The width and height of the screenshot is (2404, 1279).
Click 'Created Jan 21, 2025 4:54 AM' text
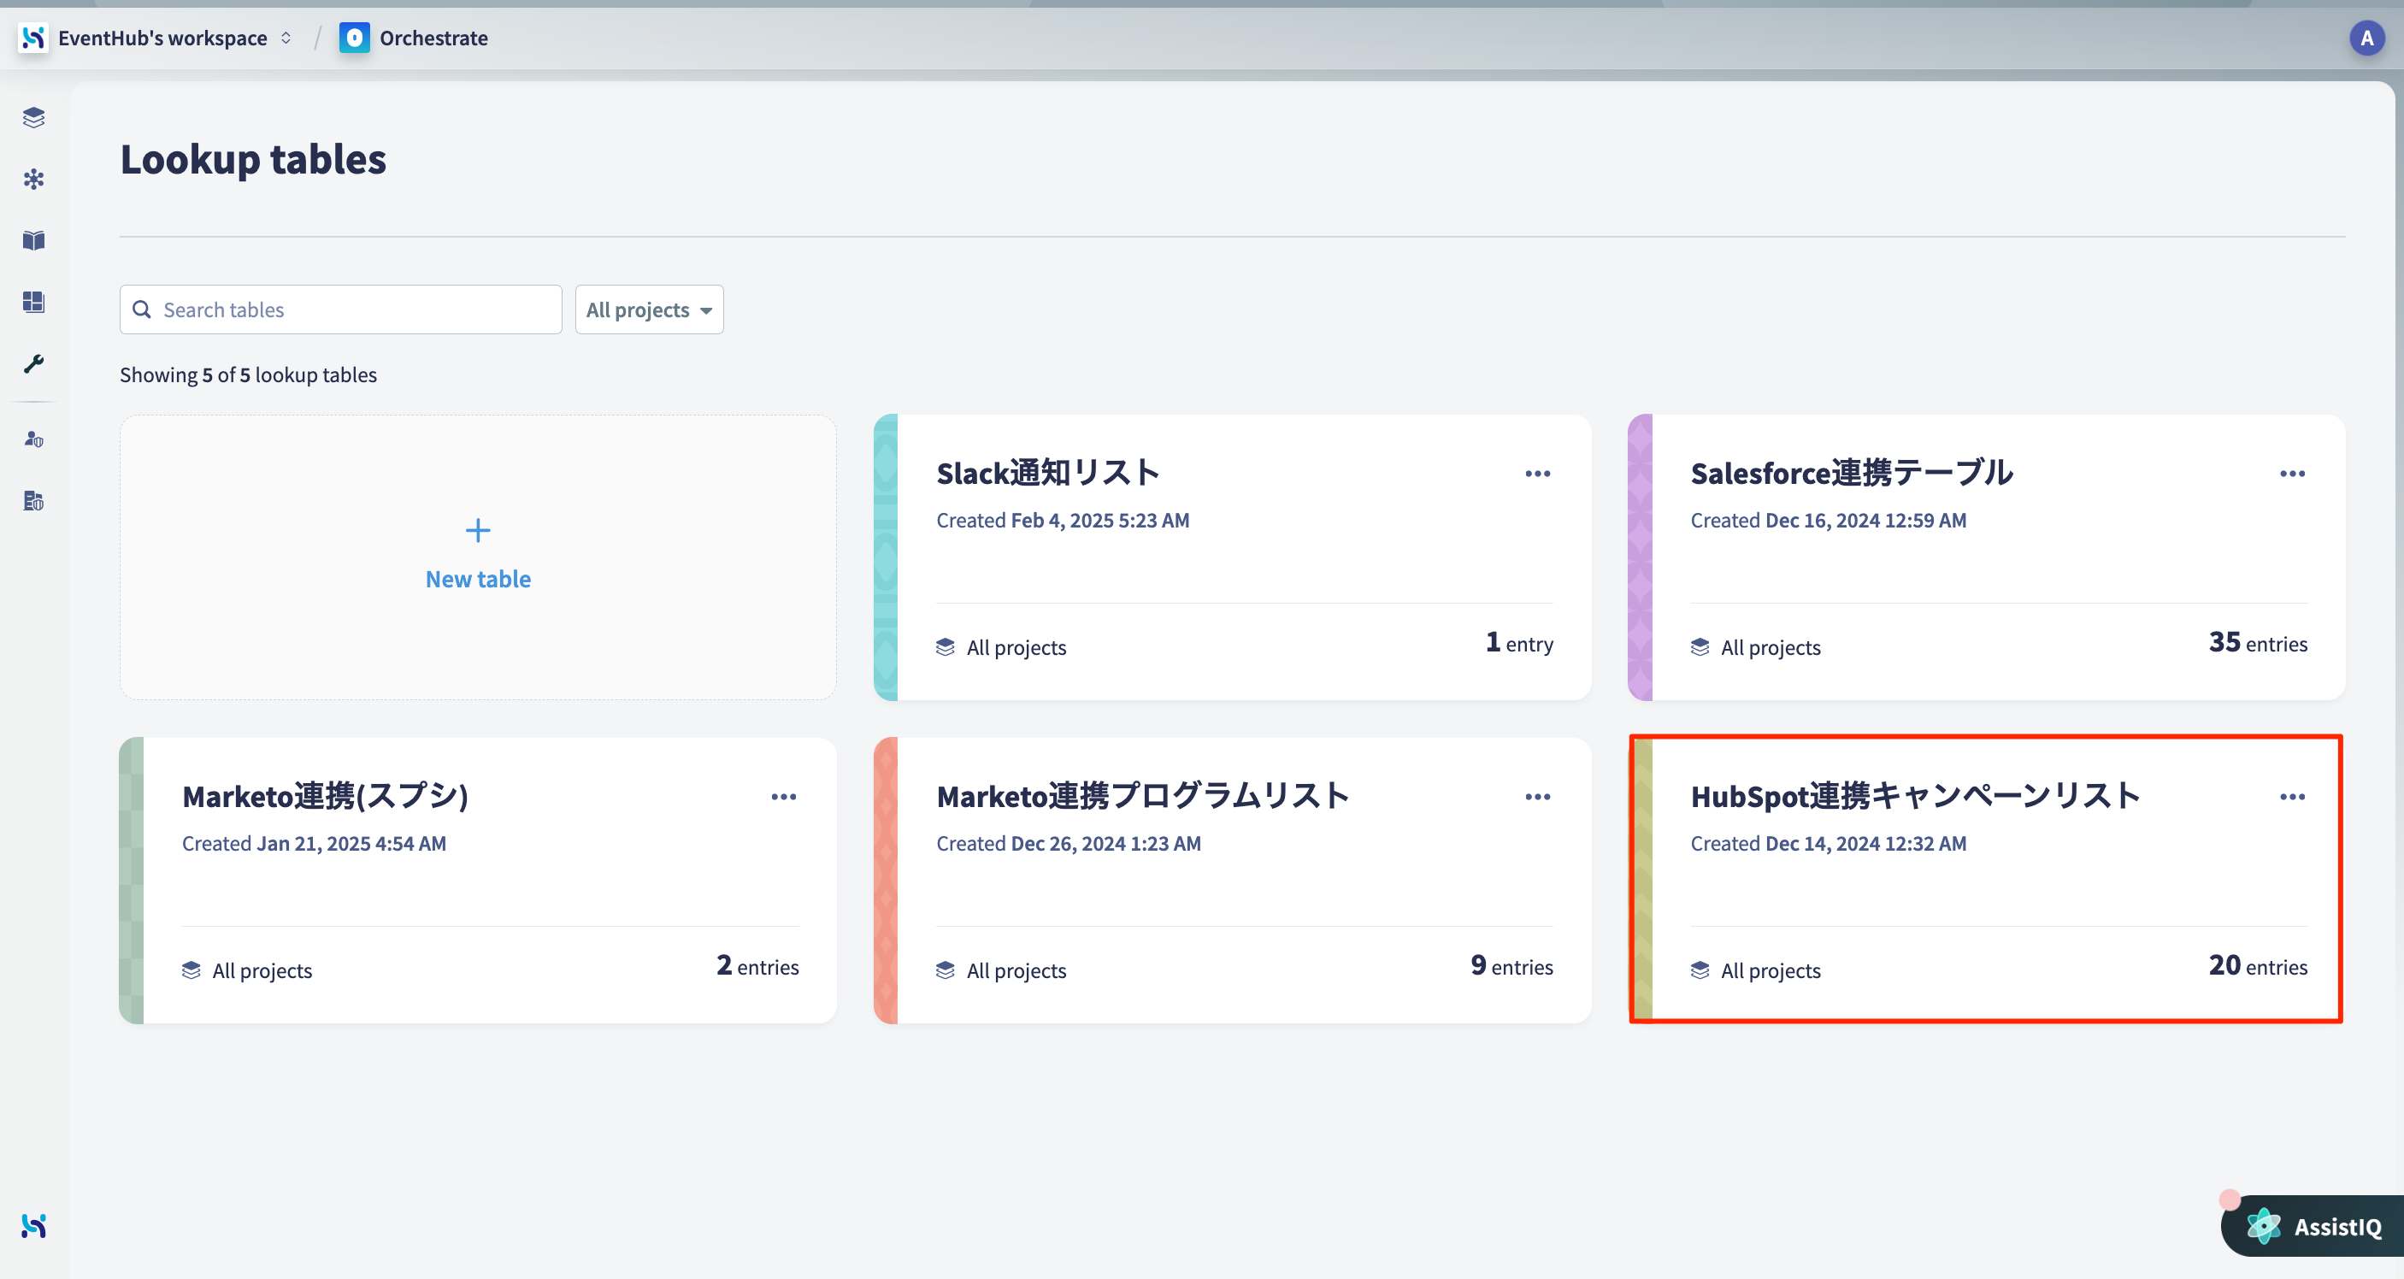[315, 843]
